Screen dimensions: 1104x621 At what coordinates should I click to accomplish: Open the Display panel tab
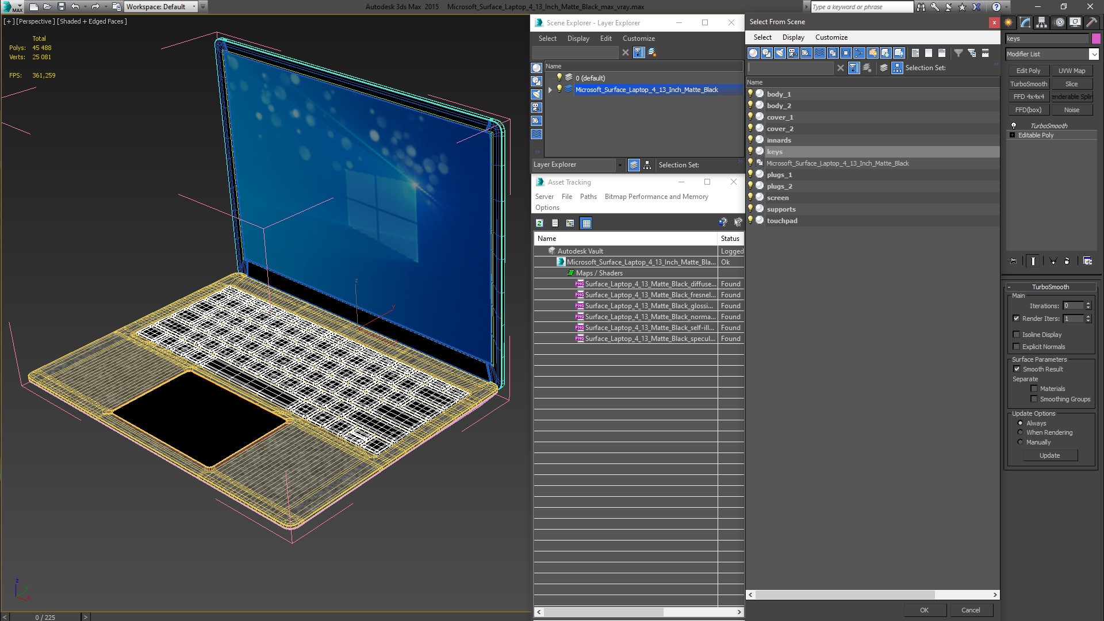[x=1075, y=22]
